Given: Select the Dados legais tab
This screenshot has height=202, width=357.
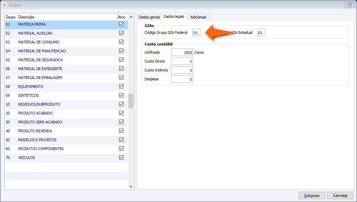Looking at the screenshot, I should tap(174, 16).
